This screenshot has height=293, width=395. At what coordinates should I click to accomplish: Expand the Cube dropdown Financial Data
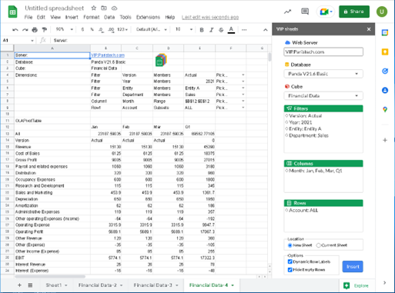point(323,96)
